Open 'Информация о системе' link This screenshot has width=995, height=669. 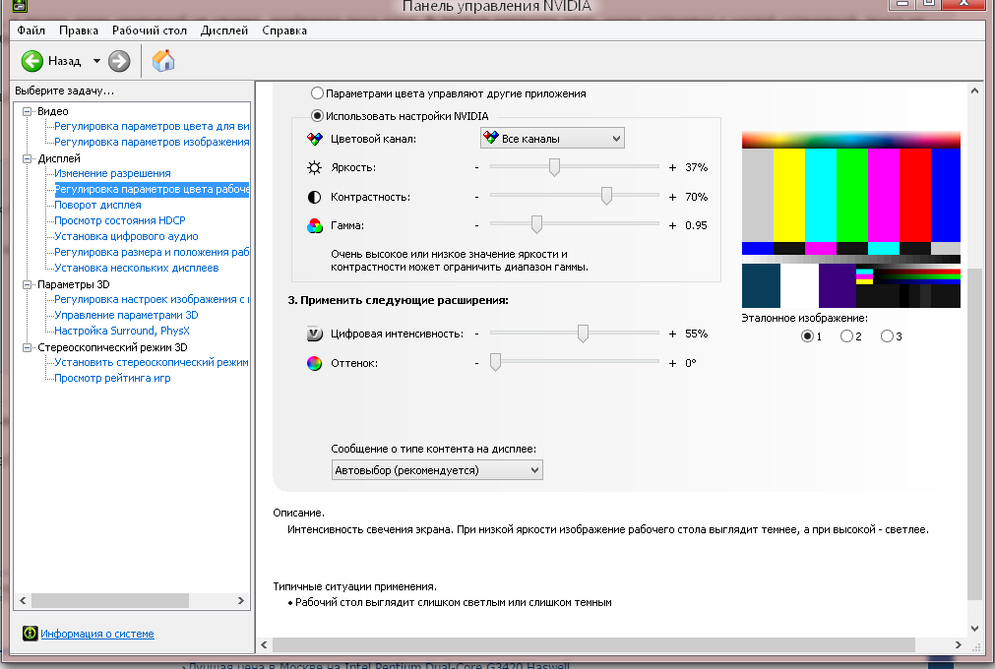[x=97, y=634]
